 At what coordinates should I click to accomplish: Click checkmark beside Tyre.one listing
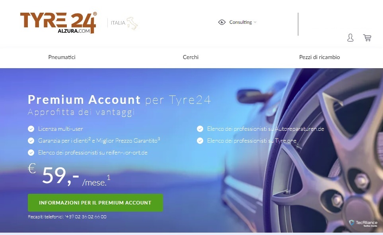pyautogui.click(x=200, y=141)
